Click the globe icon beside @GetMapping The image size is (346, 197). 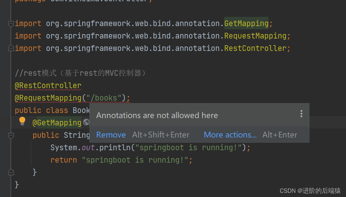tap(86, 122)
